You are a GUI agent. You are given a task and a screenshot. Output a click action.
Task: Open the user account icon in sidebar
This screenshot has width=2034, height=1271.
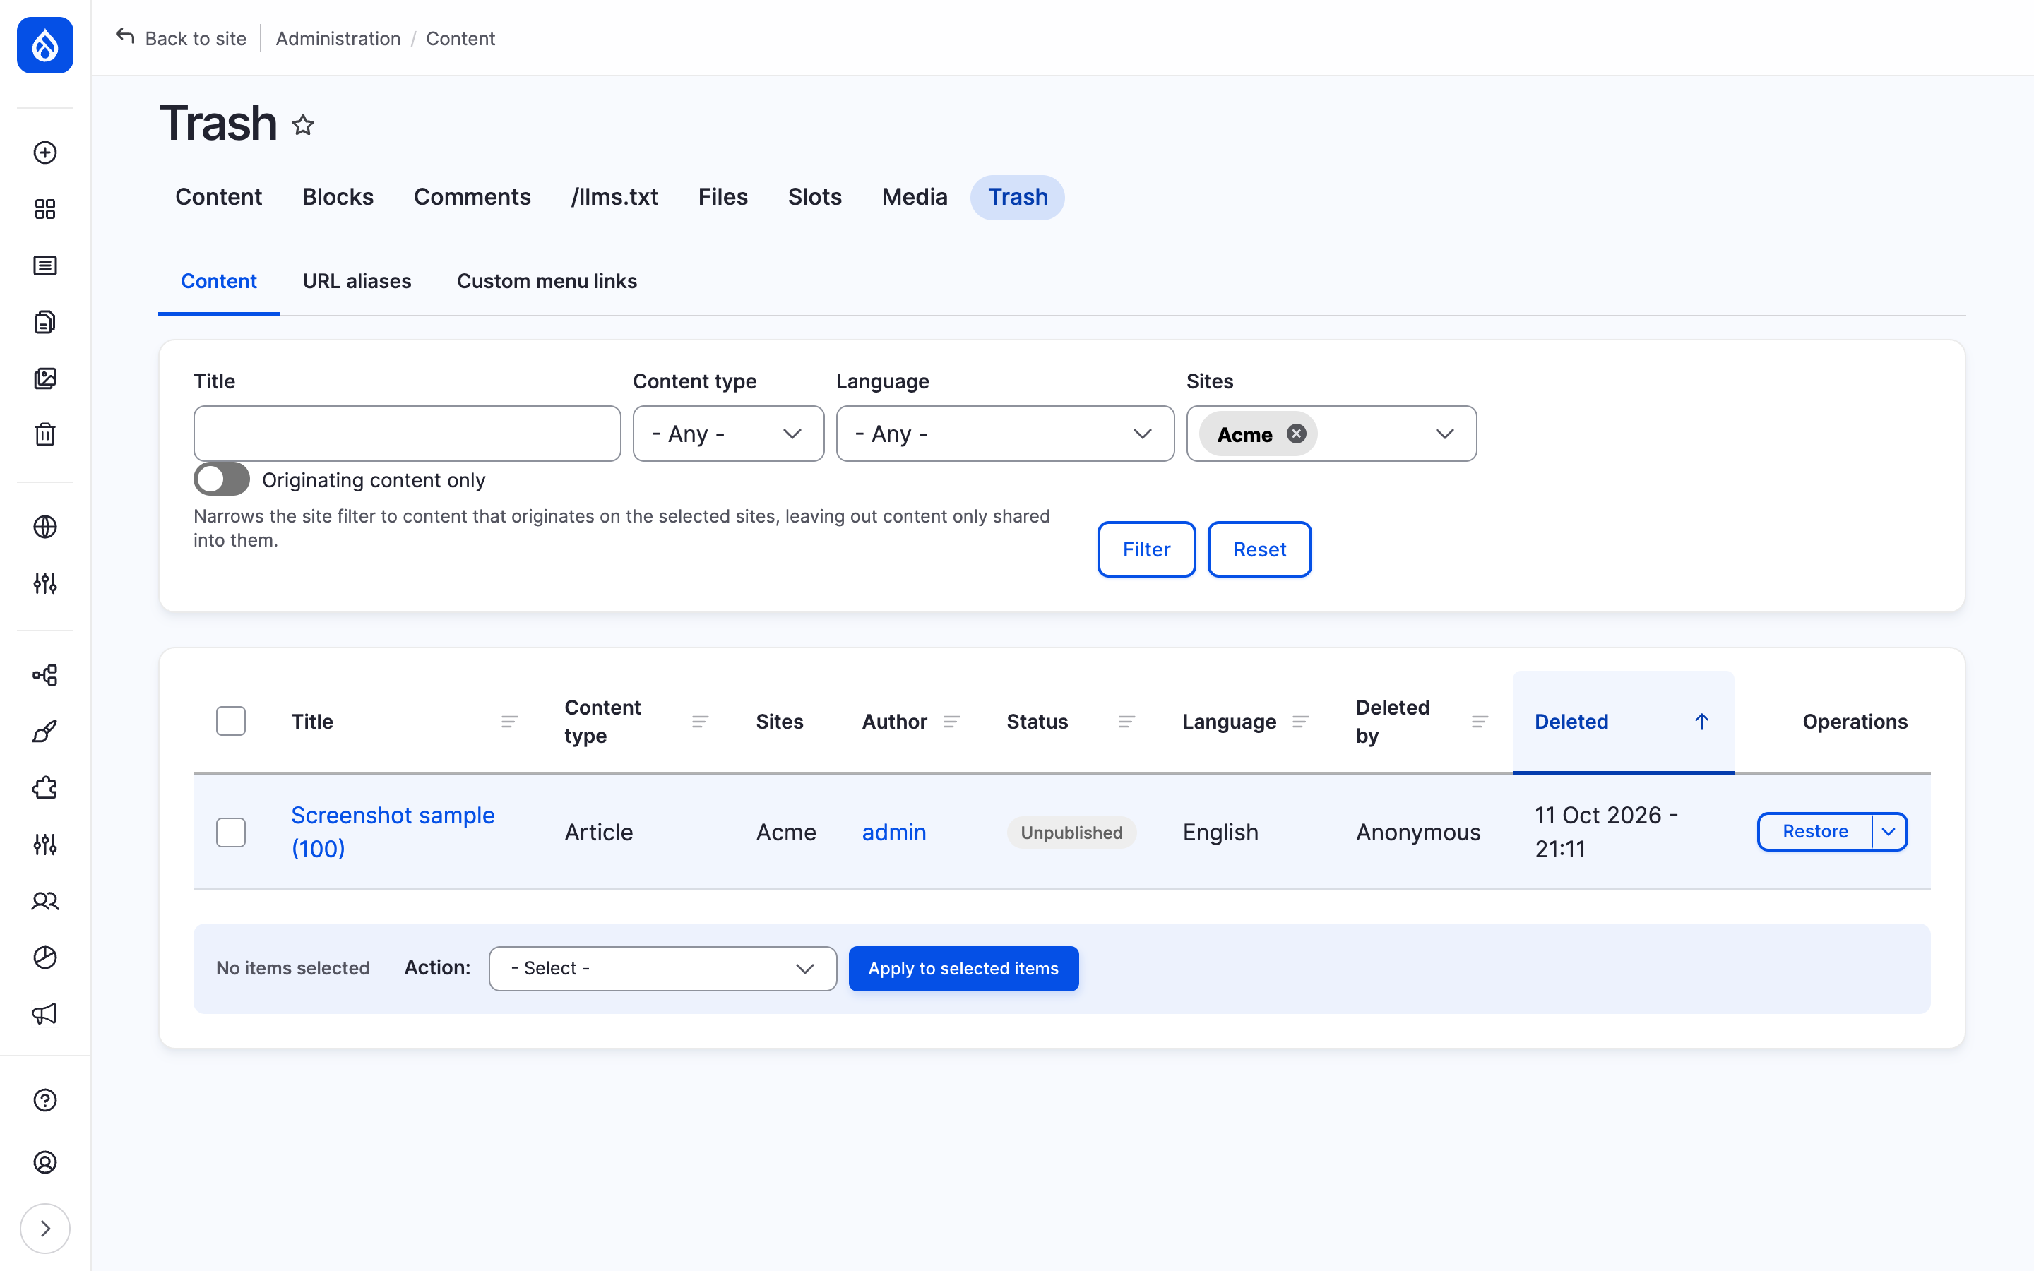pyautogui.click(x=44, y=1162)
